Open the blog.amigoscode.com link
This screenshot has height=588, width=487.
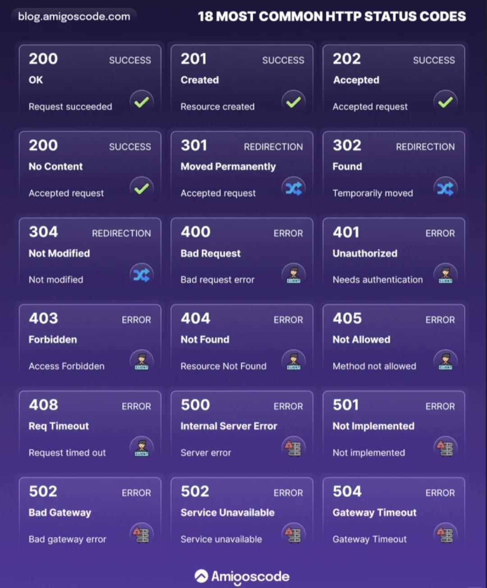coord(74,17)
